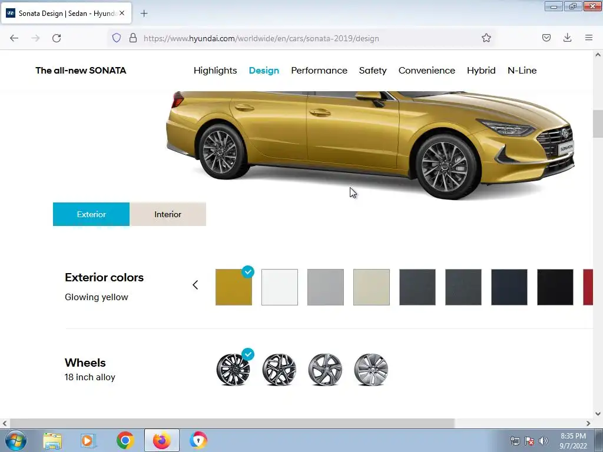603x452 pixels.
Task: Select the fourth silver wheel option
Action: 371,370
